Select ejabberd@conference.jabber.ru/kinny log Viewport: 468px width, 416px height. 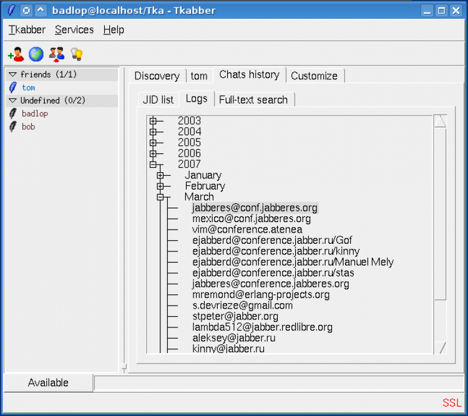tap(276, 251)
